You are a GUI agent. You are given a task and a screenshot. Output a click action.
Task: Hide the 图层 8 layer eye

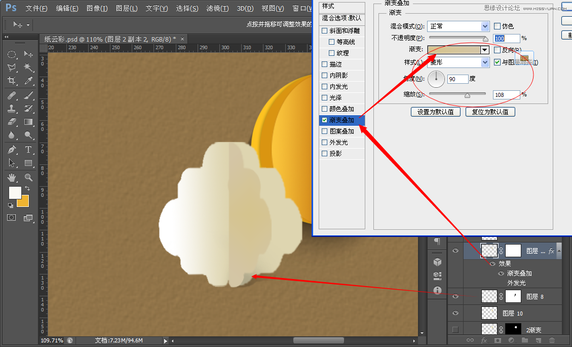pos(455,296)
